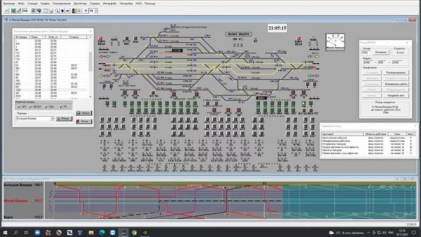Open the Файл menu
Viewport: 421px width, 237px height.
21,3
